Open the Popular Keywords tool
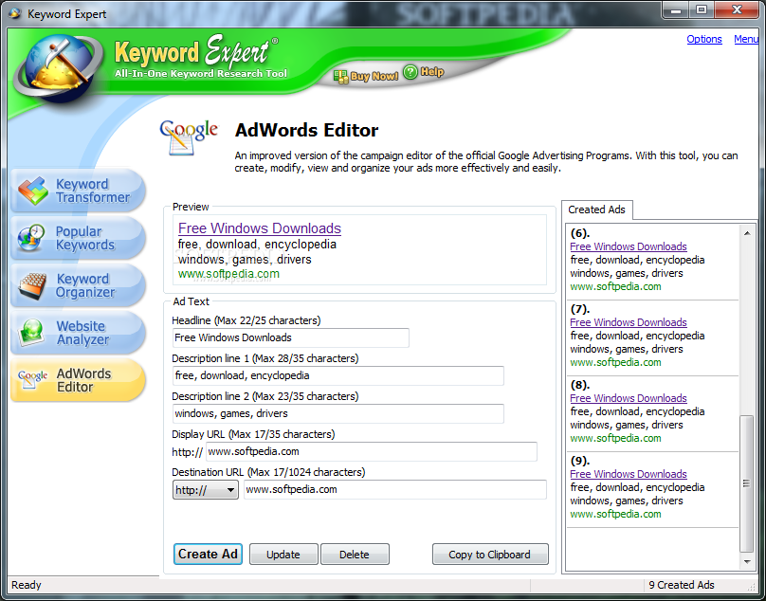Image resolution: width=766 pixels, height=601 pixels. 78,238
